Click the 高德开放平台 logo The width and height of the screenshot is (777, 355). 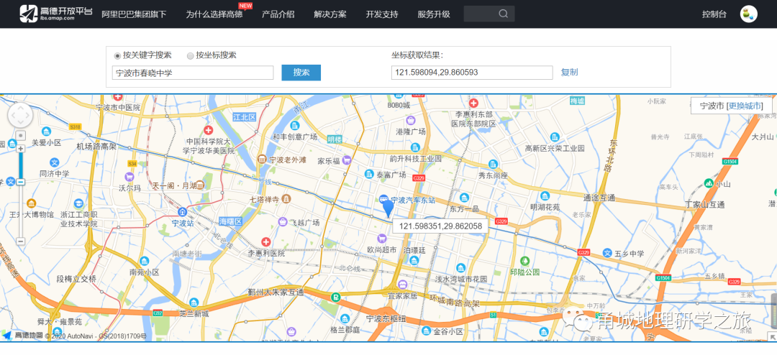(x=55, y=14)
